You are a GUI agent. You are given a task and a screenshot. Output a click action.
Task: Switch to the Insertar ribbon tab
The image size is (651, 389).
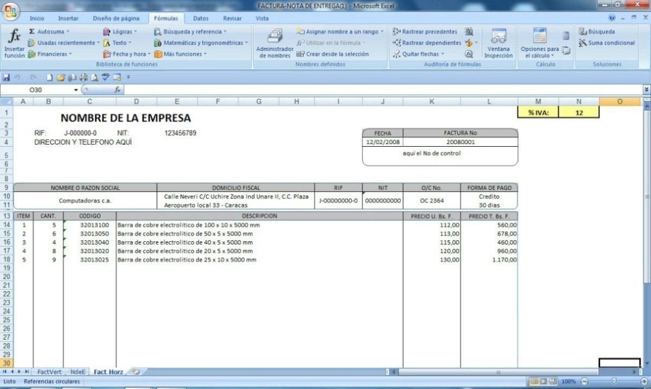click(x=68, y=18)
